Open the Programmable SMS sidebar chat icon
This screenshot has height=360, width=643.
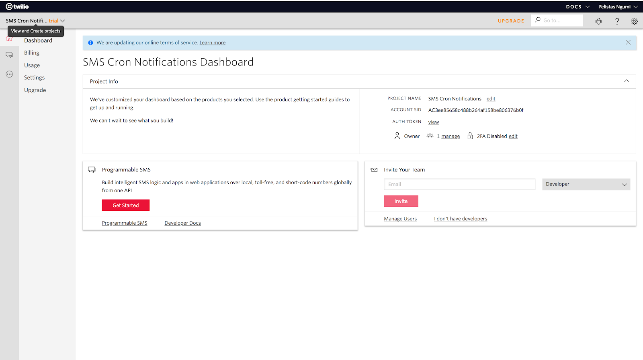pos(9,55)
